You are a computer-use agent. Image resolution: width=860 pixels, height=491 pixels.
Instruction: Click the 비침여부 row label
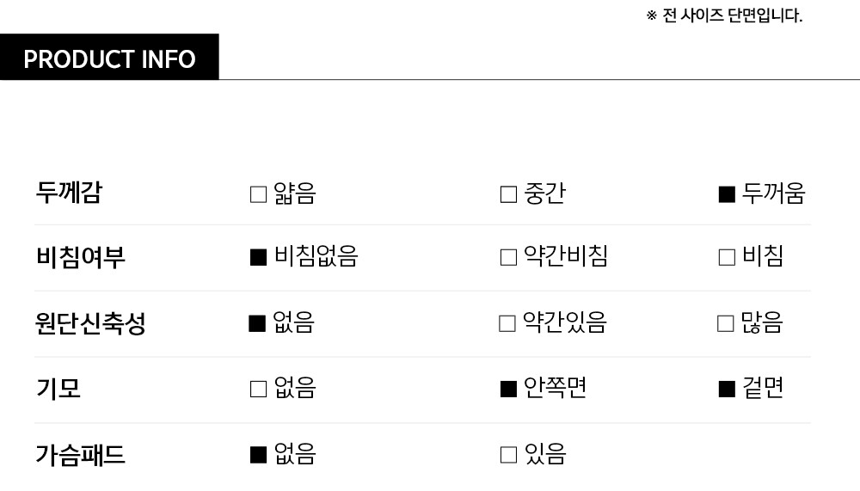coord(80,257)
